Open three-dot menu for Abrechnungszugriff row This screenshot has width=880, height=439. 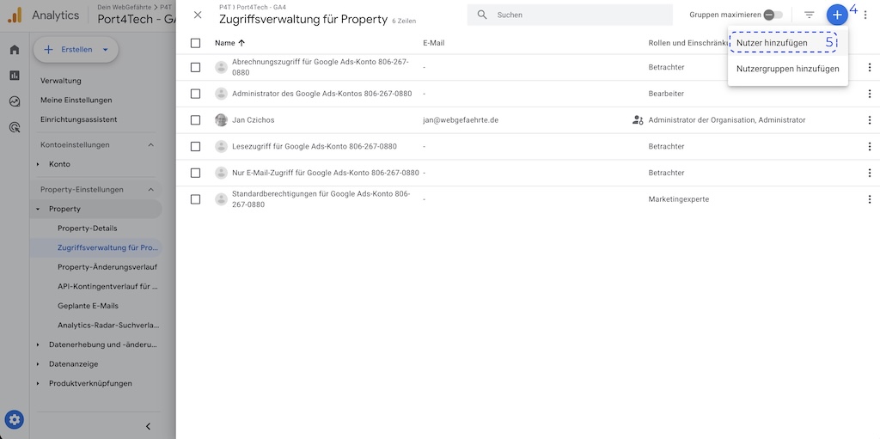click(870, 67)
